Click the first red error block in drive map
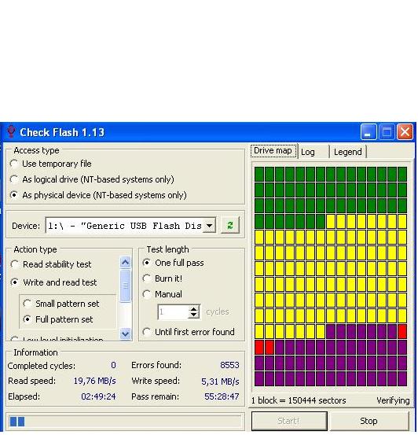 coord(402,331)
